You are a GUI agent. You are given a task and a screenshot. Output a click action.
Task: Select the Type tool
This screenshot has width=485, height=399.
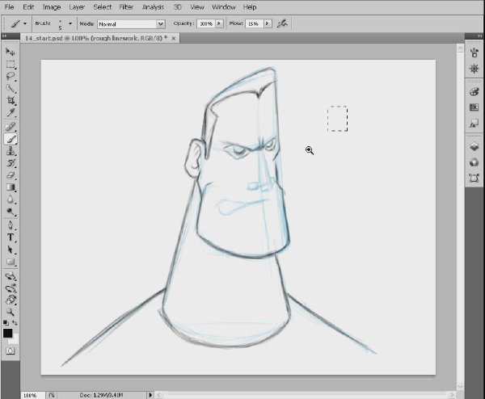point(11,237)
